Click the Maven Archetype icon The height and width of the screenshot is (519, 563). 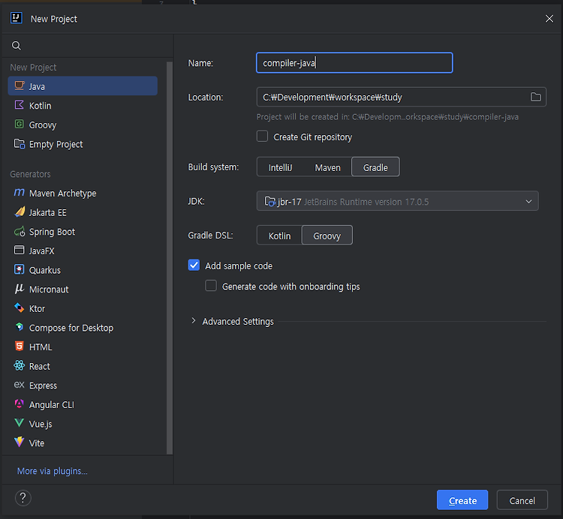[19, 193]
